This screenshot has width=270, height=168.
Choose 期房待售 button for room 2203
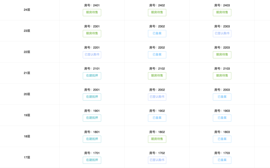[222, 55]
